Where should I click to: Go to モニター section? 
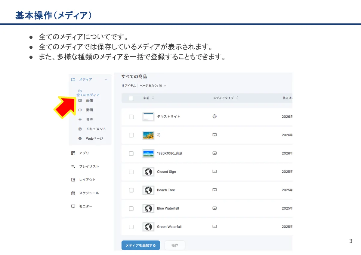point(86,206)
